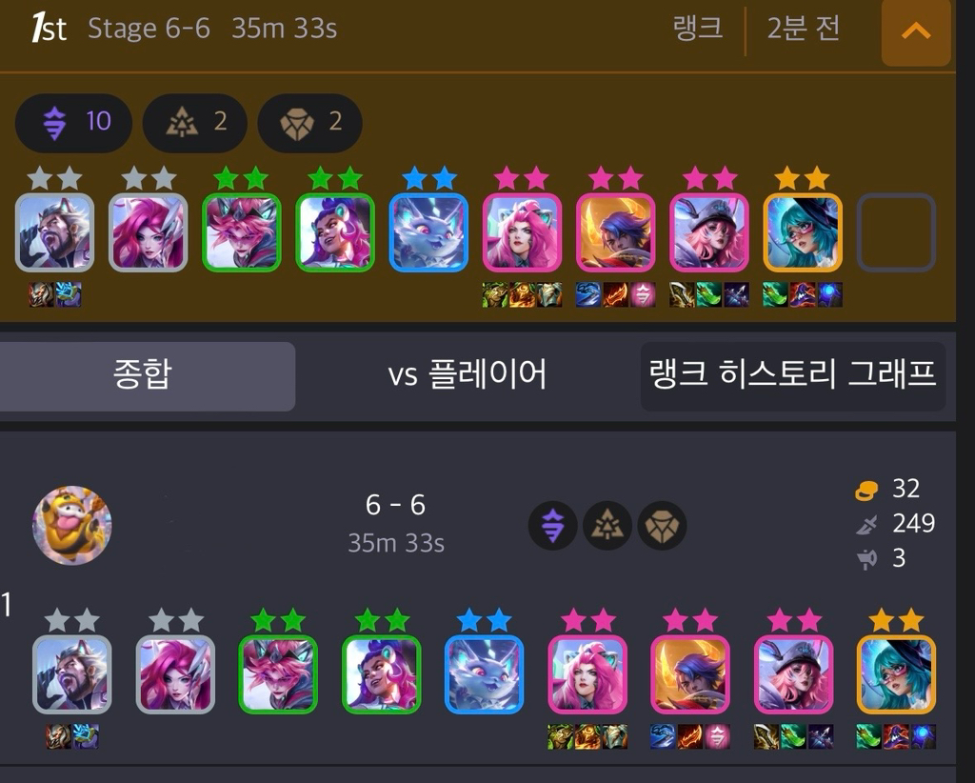Viewport: 975px width, 783px height.
Task: Select first gray-bordered bearded champion in bottom row
Action: 72,674
